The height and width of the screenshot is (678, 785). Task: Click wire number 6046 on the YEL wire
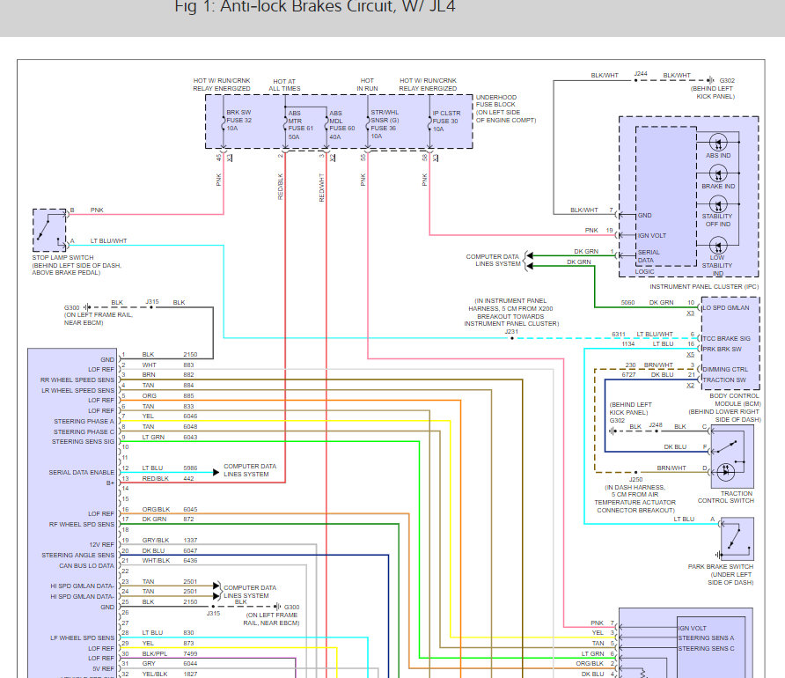(x=190, y=416)
